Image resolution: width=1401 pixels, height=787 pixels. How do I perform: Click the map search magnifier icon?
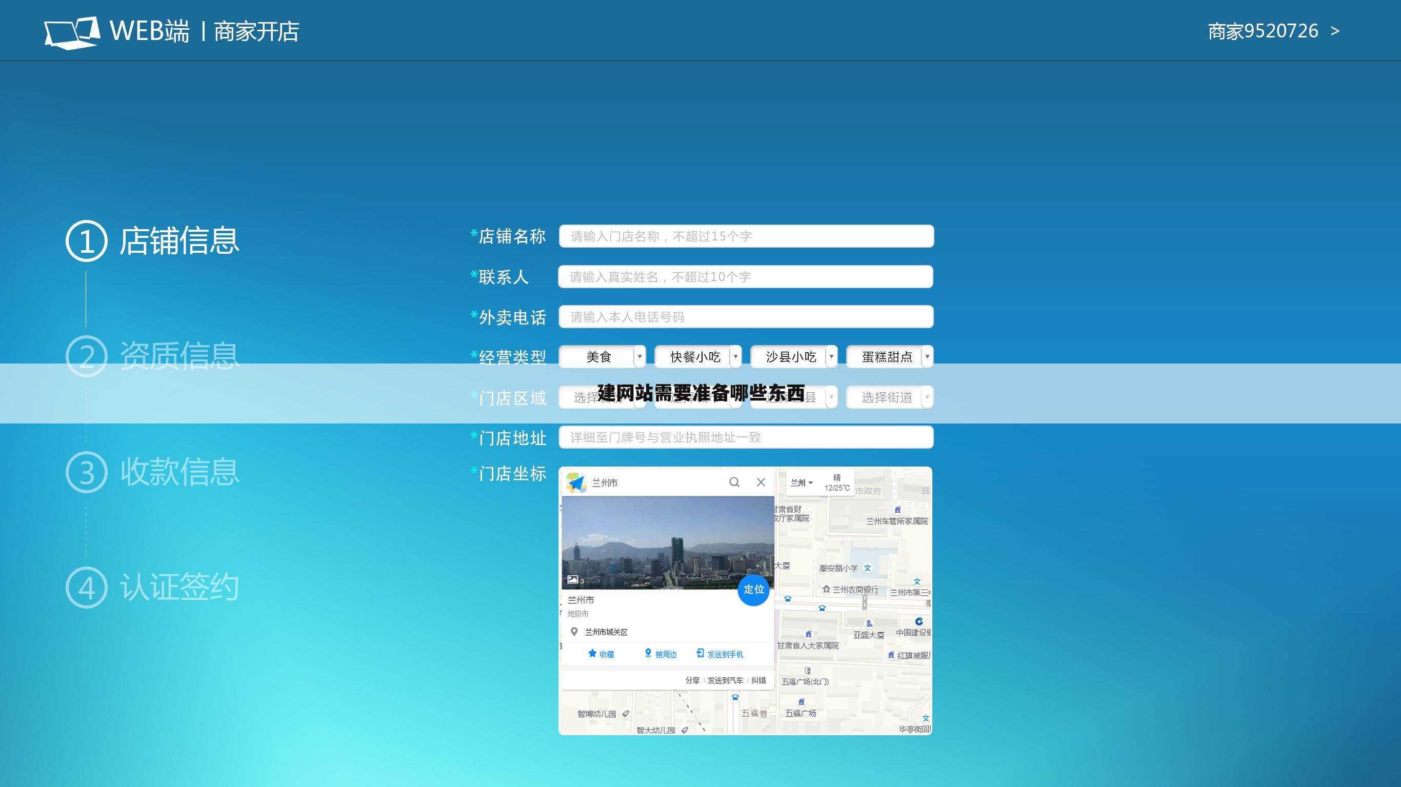(734, 482)
